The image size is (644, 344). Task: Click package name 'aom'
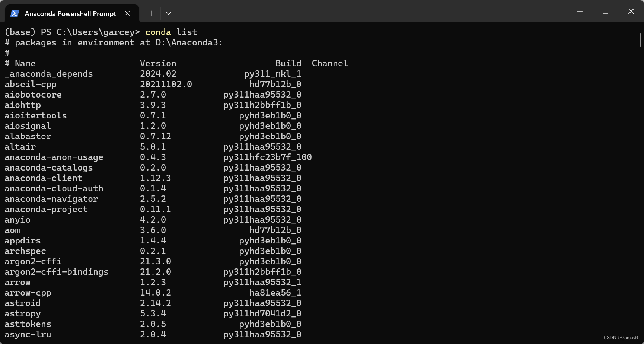point(12,230)
